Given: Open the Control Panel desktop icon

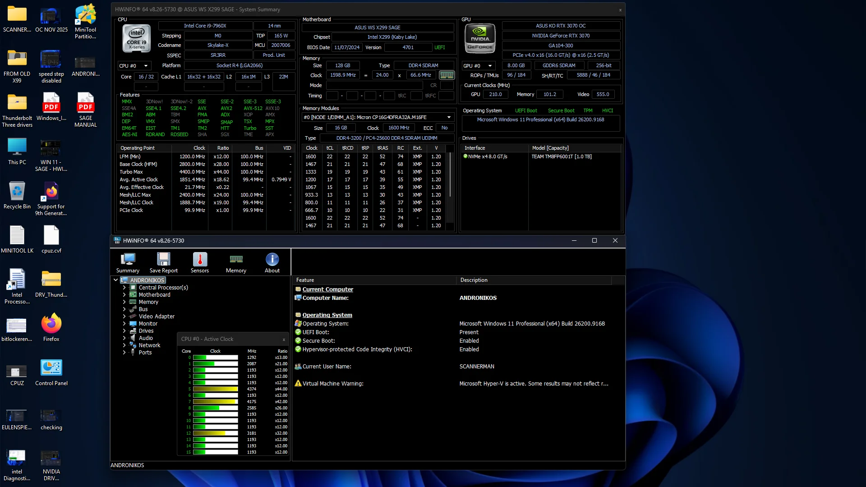Looking at the screenshot, I should [51, 372].
